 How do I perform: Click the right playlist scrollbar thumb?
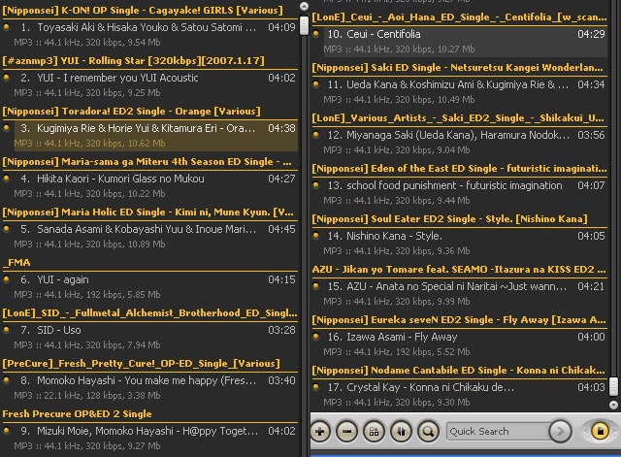pyautogui.click(x=613, y=386)
